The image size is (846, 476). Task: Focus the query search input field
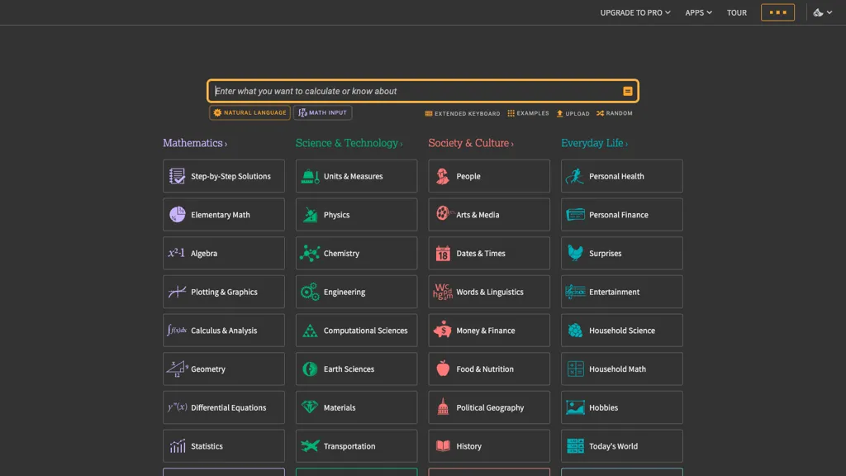(x=413, y=91)
